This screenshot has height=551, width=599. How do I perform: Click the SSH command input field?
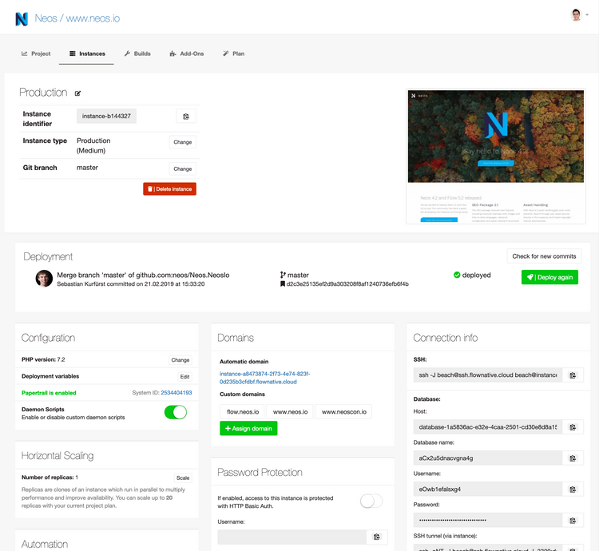point(488,375)
